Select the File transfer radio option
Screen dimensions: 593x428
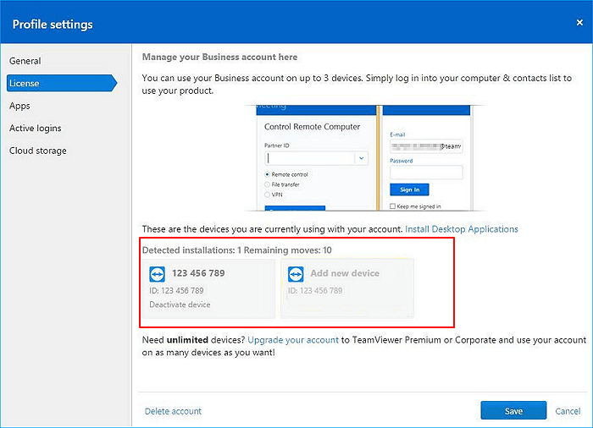(x=269, y=184)
